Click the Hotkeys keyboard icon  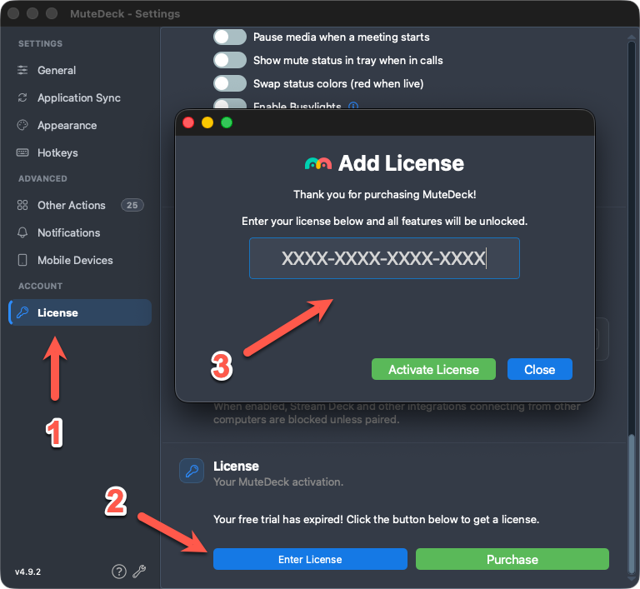(22, 152)
